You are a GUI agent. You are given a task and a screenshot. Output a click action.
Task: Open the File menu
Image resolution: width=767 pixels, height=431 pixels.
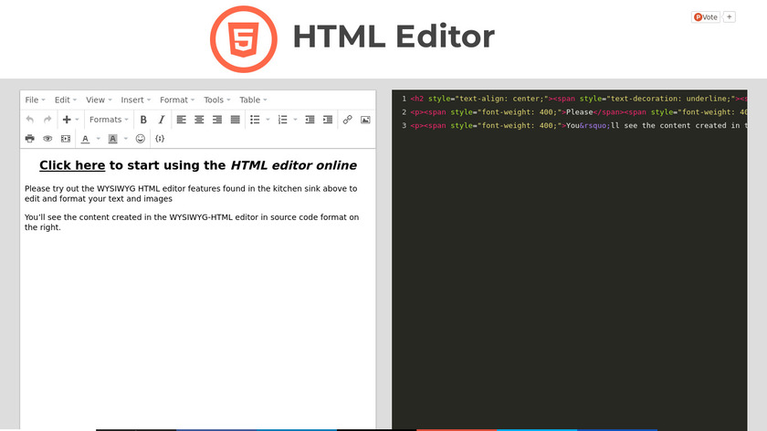[x=35, y=100]
